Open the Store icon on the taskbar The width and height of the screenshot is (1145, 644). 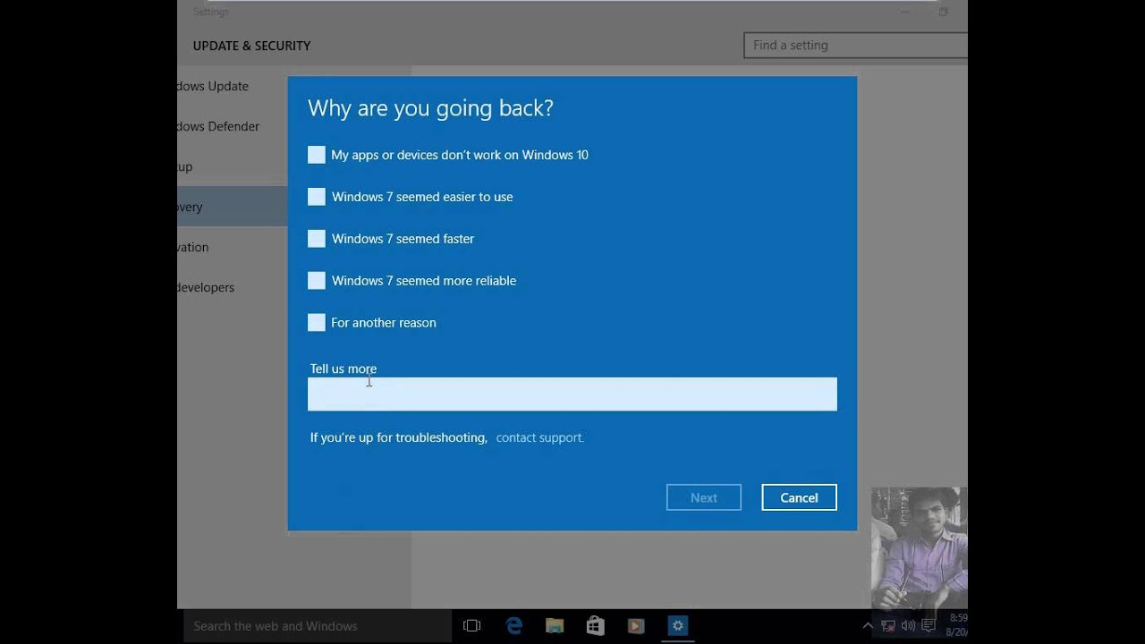[x=595, y=626]
